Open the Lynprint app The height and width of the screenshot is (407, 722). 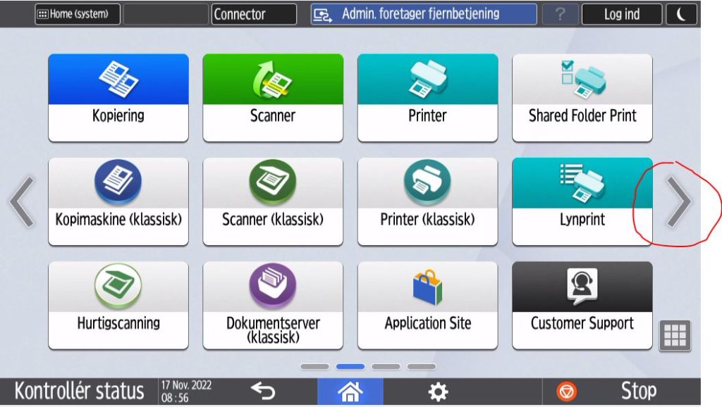coord(582,201)
